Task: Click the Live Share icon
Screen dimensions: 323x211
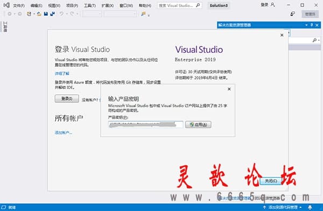Action: [293, 14]
